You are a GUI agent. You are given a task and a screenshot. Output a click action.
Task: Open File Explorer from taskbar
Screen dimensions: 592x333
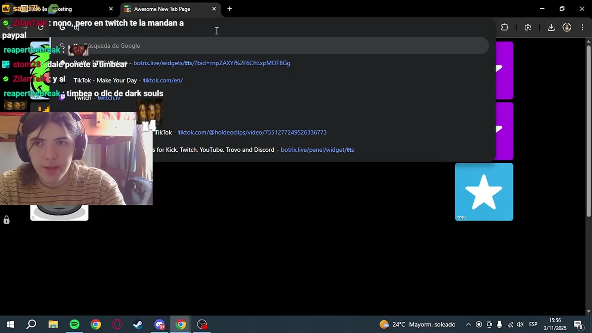click(53, 325)
